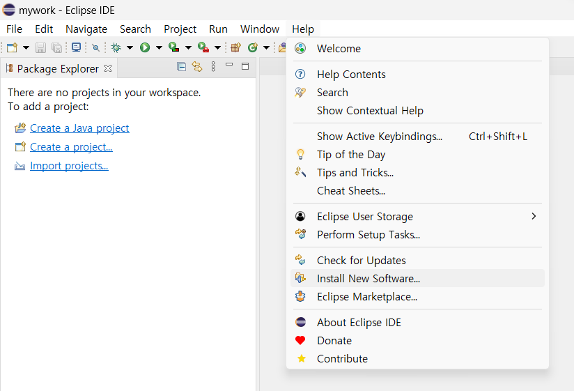This screenshot has width=574, height=391.
Task: Click the Collapse All icon in Package Explorer
Action: coord(181,67)
